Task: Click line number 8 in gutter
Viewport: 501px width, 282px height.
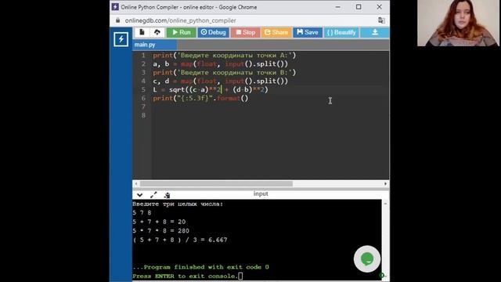Action: coord(143,115)
